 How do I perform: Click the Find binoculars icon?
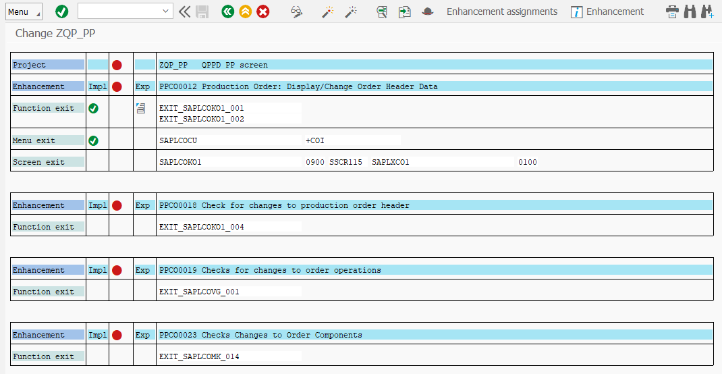(690, 11)
